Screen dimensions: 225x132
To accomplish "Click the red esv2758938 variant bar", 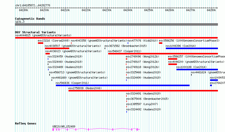I will tap(143, 91).
